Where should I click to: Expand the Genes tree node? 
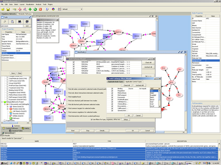8,106
